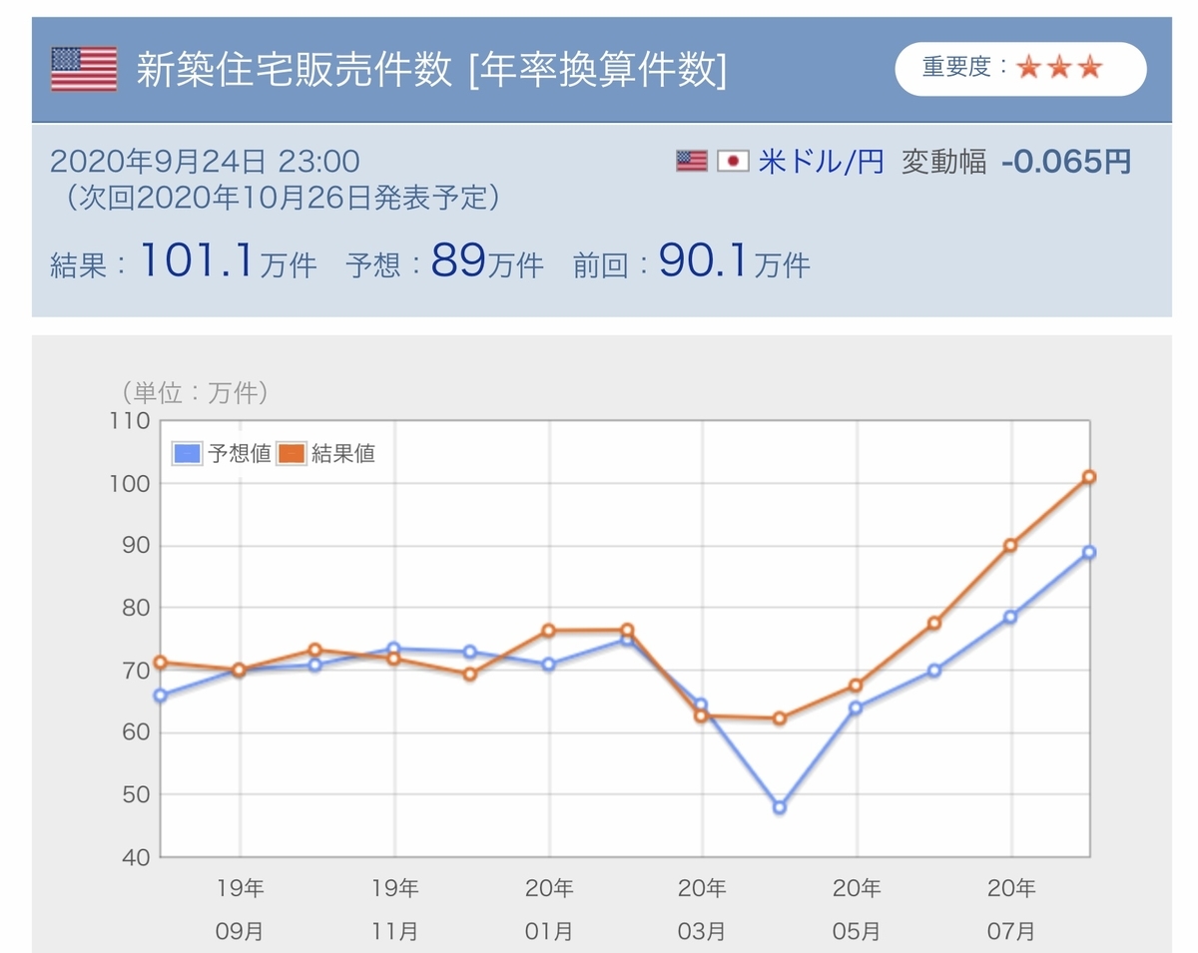Select the blue forecast point at 19年11月
This screenshot has width=1198, height=953.
click(x=393, y=649)
